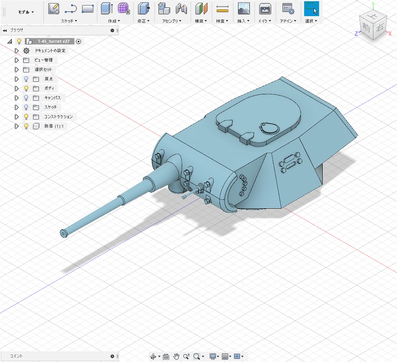Click the 3D Print make icon

pos(265,9)
